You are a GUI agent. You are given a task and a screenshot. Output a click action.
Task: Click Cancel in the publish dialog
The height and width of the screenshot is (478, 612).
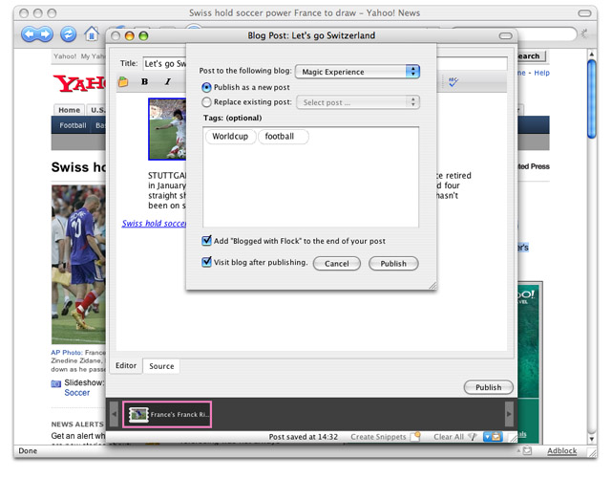click(336, 263)
